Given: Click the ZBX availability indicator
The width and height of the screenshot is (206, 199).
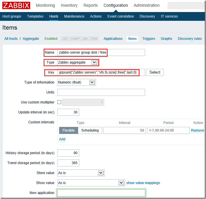Looking at the screenshot, I should [65, 39].
